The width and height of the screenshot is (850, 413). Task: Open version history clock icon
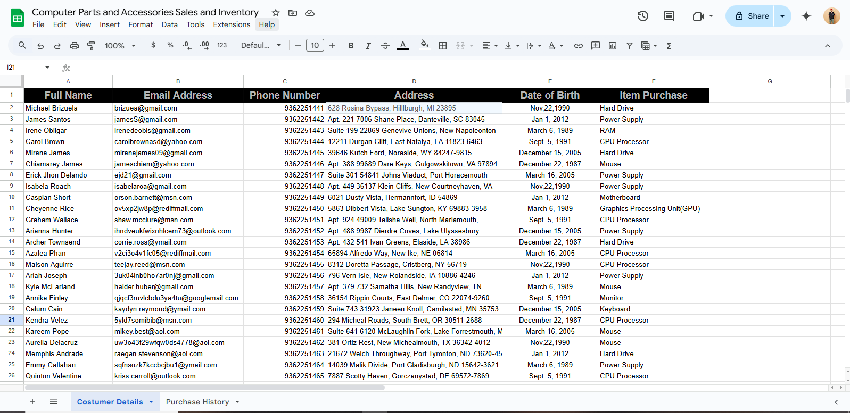[642, 16]
